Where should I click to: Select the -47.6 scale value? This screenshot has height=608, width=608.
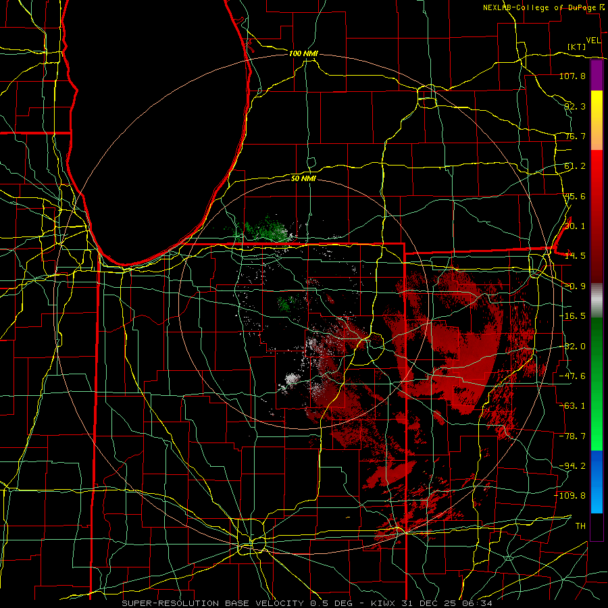(572, 376)
